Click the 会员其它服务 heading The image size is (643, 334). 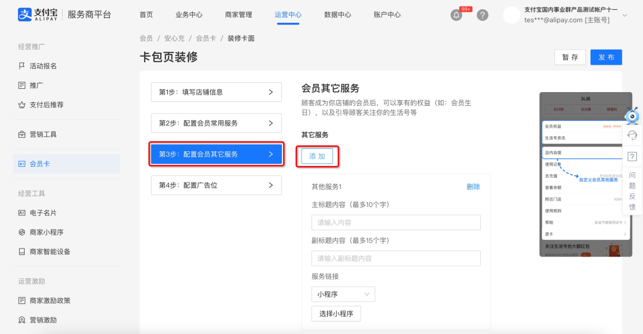(x=331, y=88)
